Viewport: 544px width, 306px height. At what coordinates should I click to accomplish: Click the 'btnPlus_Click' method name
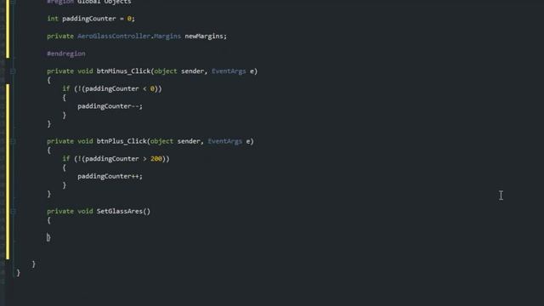pyautogui.click(x=122, y=141)
